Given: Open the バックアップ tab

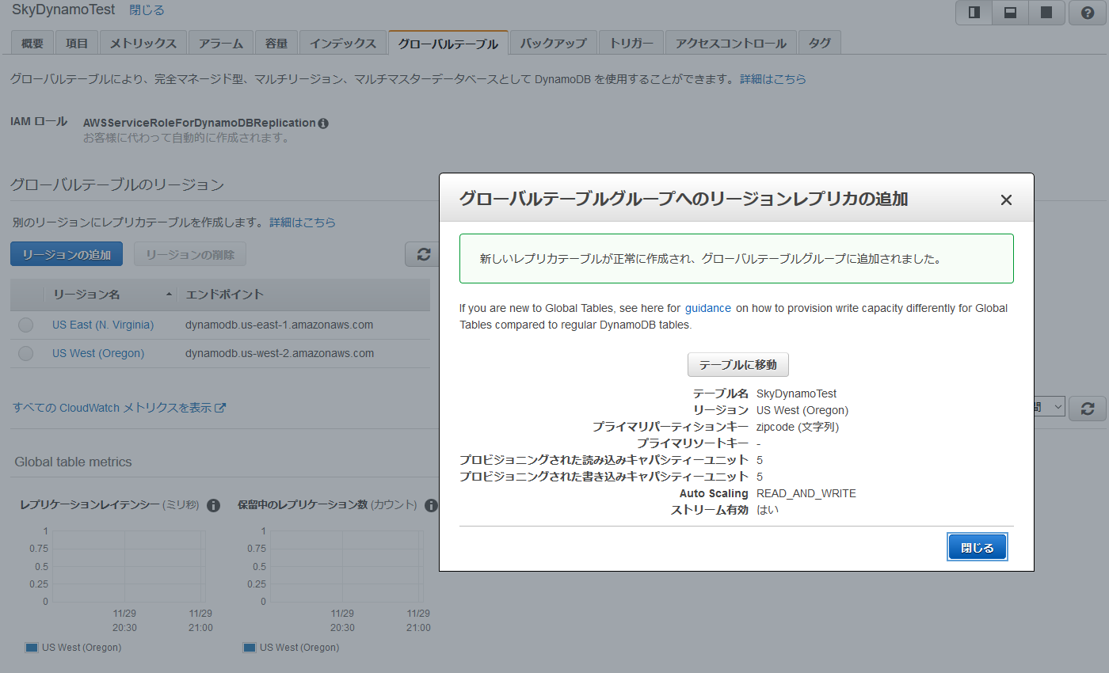Looking at the screenshot, I should [554, 44].
